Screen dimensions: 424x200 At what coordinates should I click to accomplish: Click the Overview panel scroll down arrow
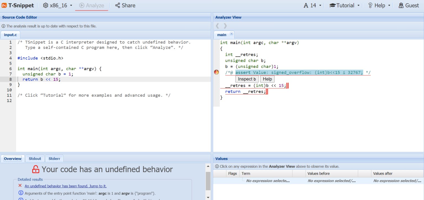[x=208, y=197]
